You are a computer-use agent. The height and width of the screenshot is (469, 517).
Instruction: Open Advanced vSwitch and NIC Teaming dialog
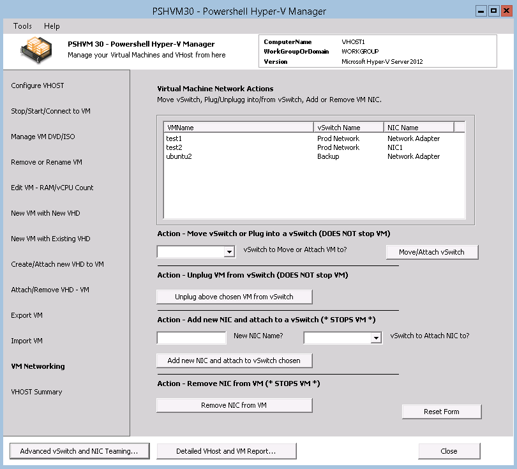coord(79,451)
